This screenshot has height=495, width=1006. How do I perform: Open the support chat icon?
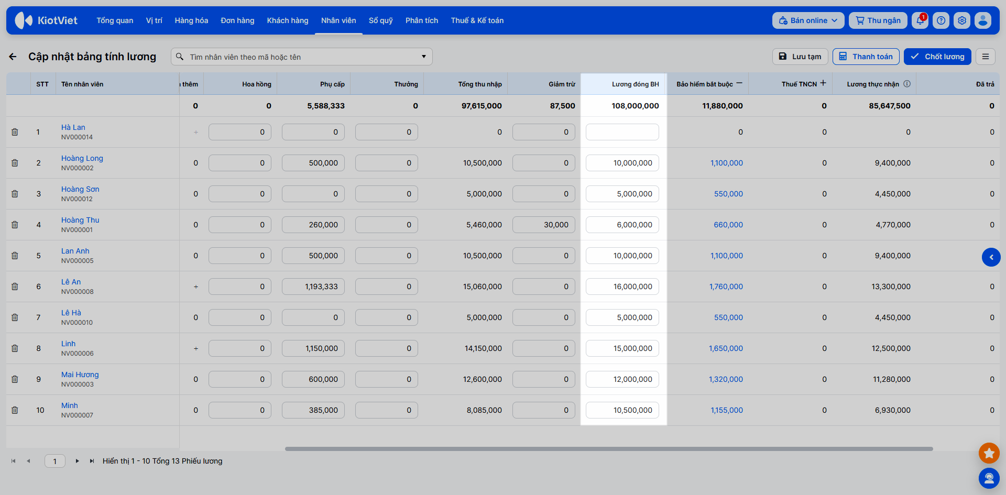[x=989, y=478]
